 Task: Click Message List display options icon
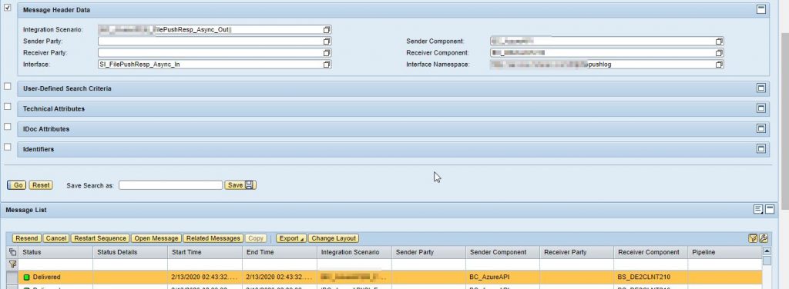point(758,209)
